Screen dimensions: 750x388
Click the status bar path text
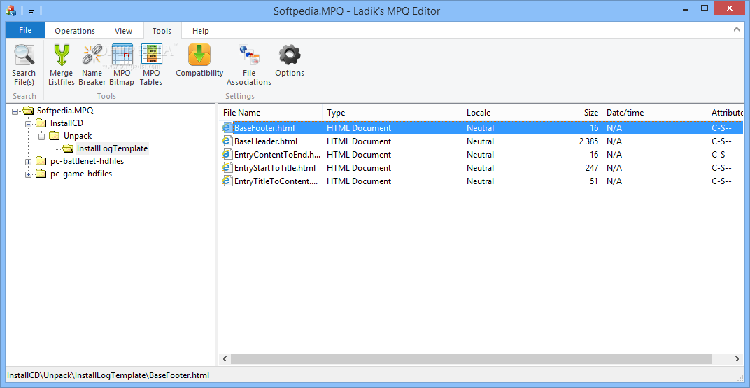click(108, 375)
